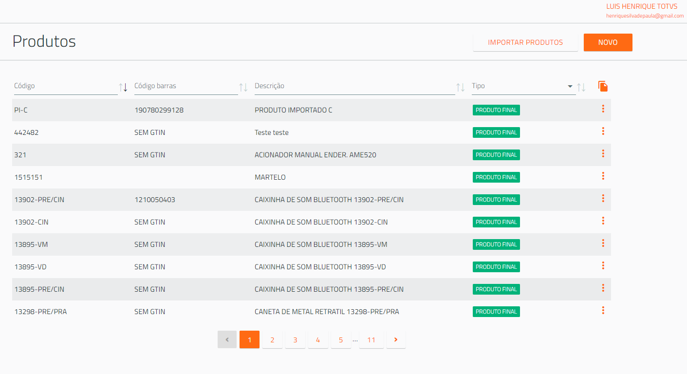Open row actions for Teste teste
The image size is (687, 374).
(x=603, y=131)
